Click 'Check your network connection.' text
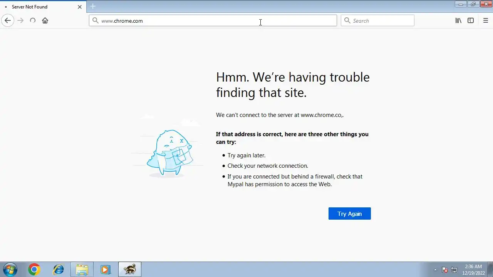 click(268, 166)
